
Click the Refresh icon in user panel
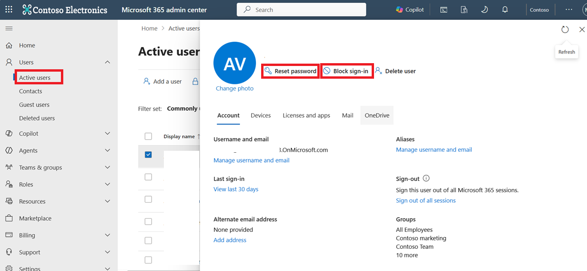[x=565, y=29]
